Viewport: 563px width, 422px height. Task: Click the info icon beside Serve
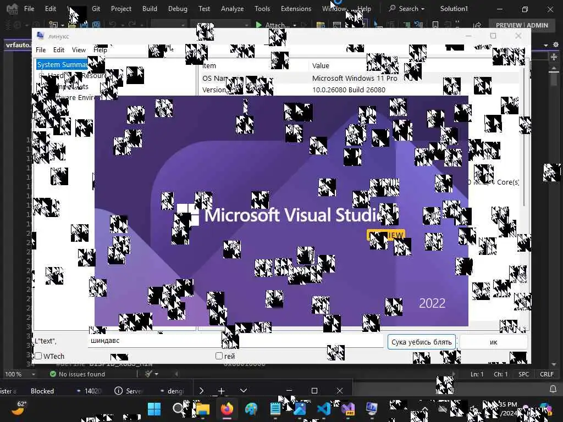(118, 391)
